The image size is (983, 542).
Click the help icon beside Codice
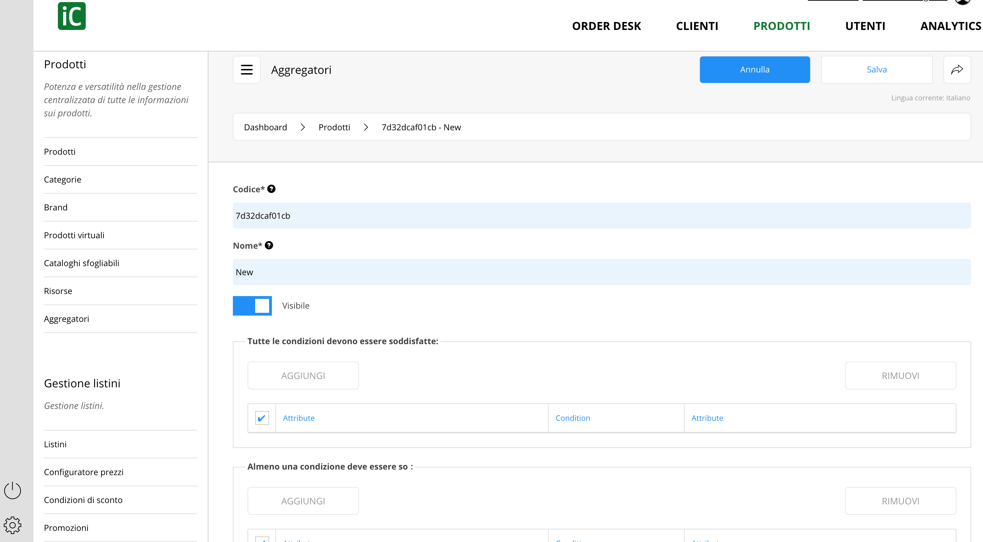tap(271, 189)
